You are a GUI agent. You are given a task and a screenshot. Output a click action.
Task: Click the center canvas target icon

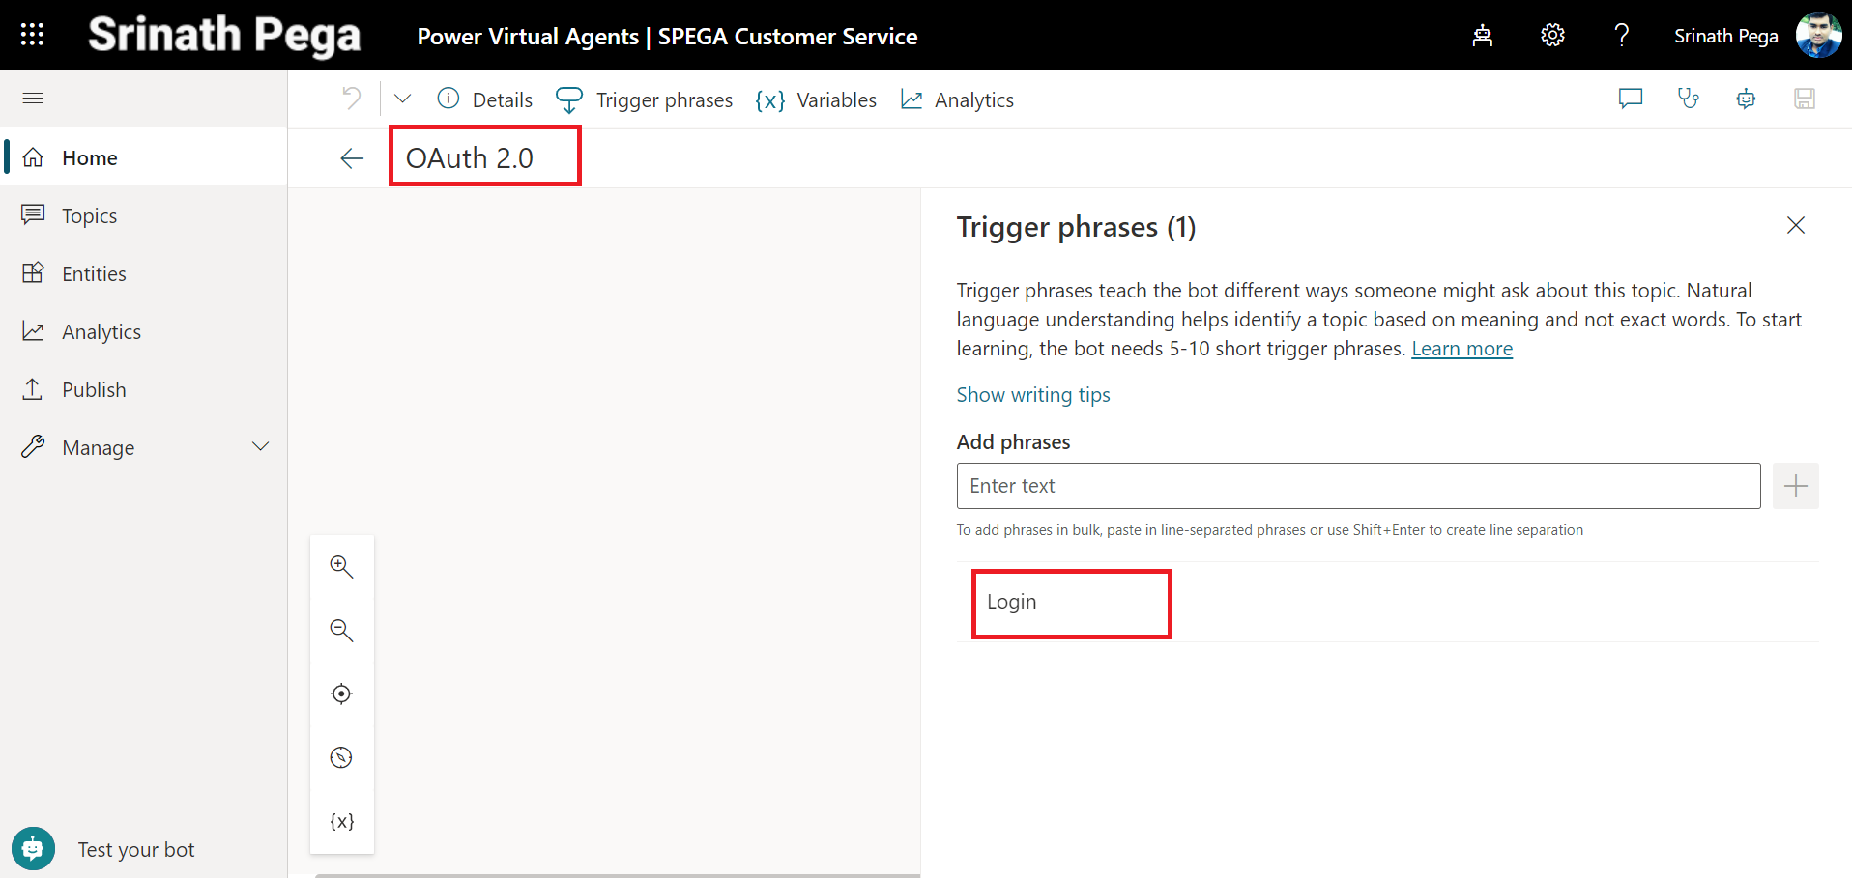pyautogui.click(x=341, y=694)
